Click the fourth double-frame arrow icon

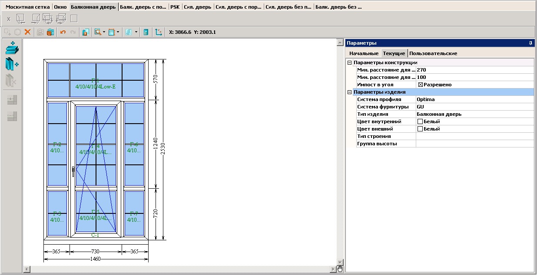click(61, 19)
